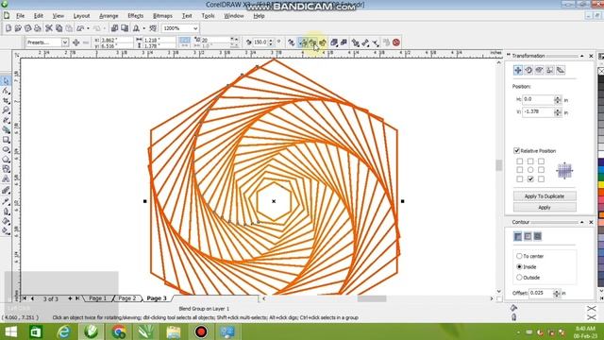The height and width of the screenshot is (340, 604).
Task: Open the Scale and Mirror tab icon in Transformation
Action: pos(539,70)
